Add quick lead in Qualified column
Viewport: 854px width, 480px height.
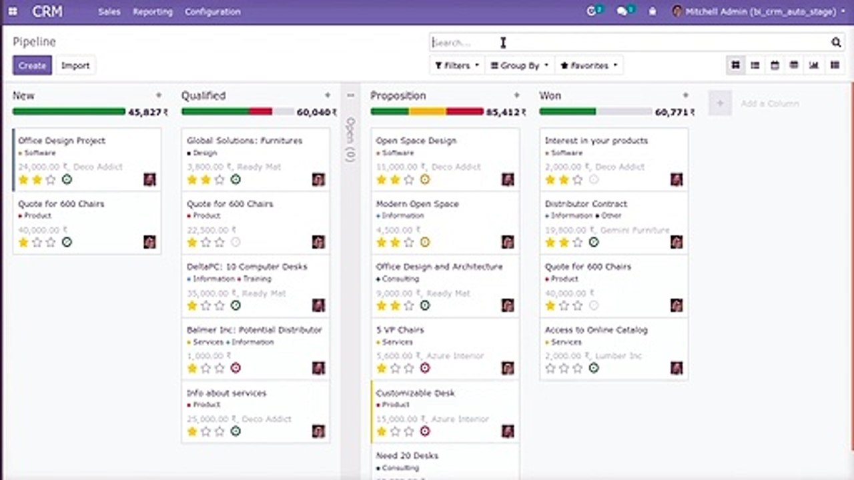tap(328, 95)
